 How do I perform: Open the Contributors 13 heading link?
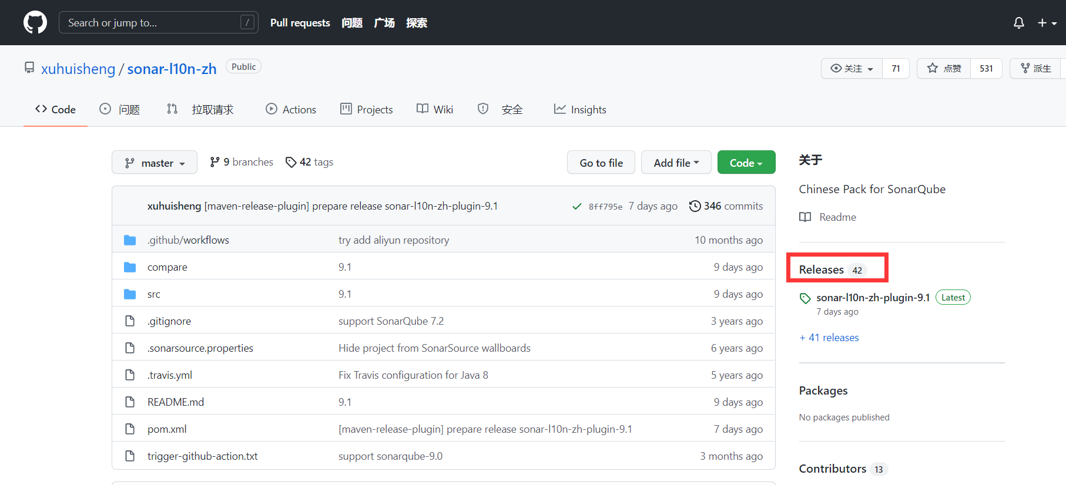click(x=843, y=469)
